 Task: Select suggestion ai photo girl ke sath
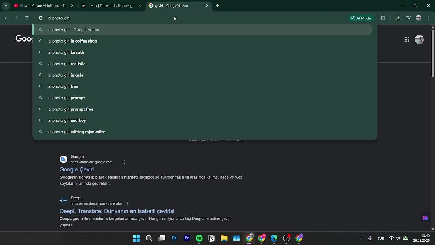click(203, 52)
